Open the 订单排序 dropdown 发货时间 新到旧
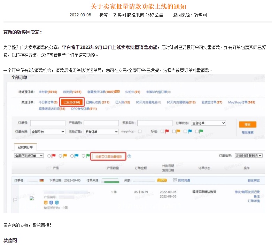The image size is (272, 246). coord(249,156)
